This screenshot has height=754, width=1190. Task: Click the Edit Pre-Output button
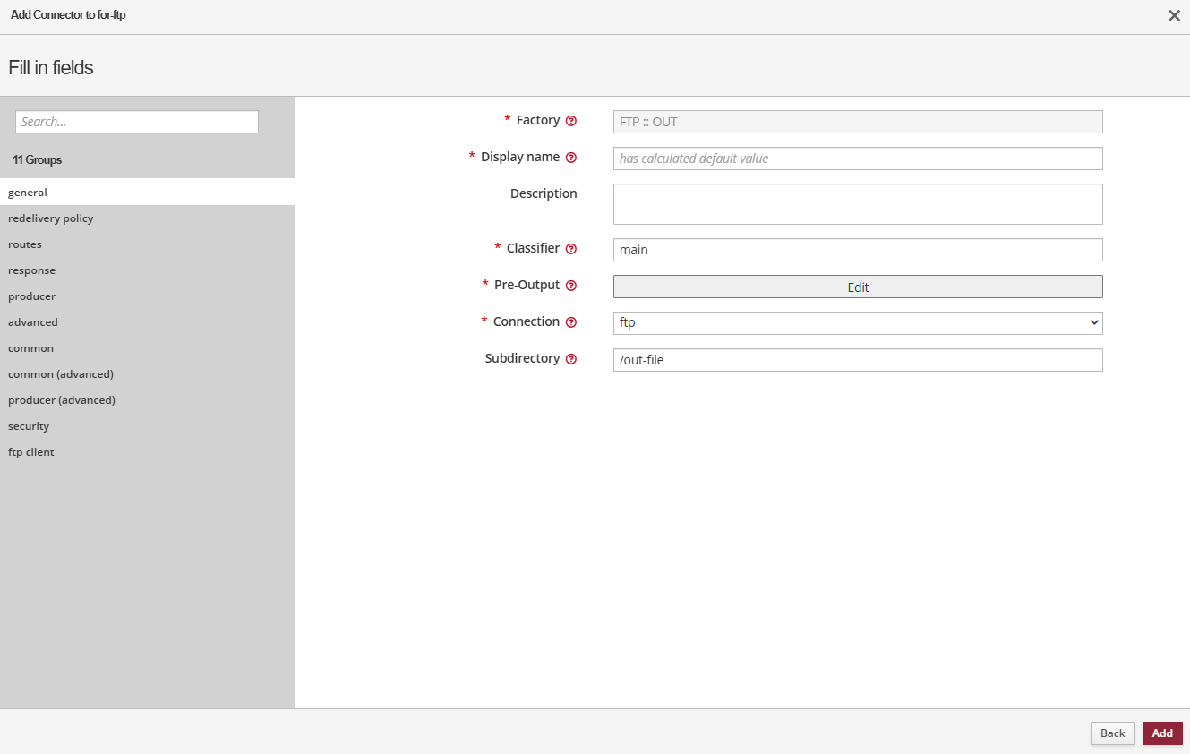(857, 287)
